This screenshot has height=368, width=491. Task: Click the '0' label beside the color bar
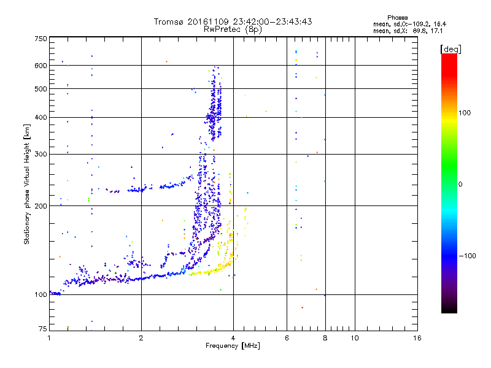[460, 184]
